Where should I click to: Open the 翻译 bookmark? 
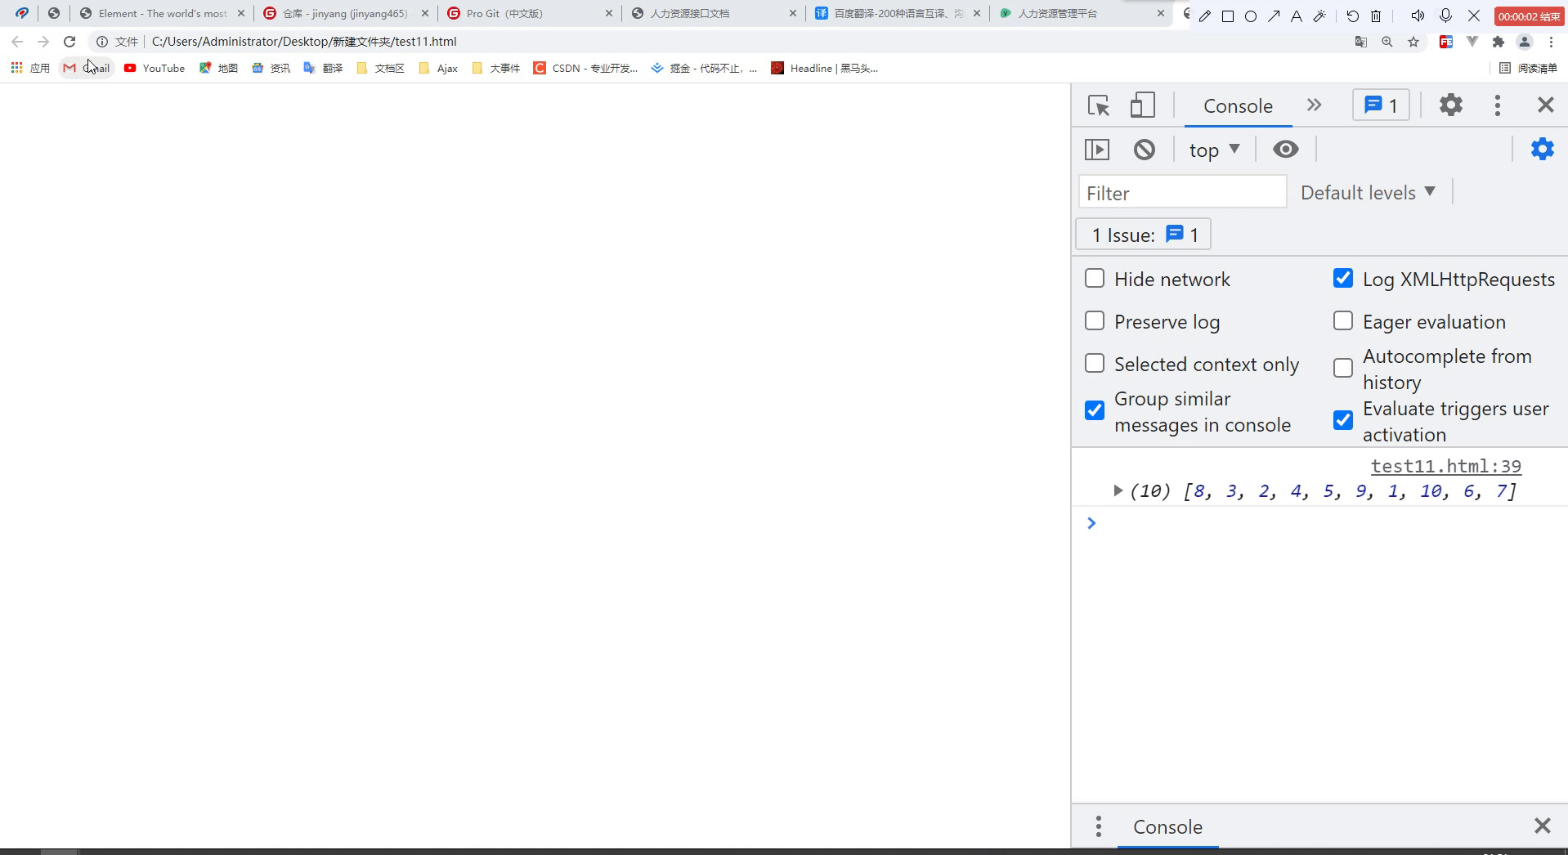pos(322,68)
